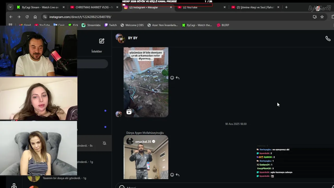Click the Instagram conversation search field
334x188 pixels.
[x=92, y=64]
